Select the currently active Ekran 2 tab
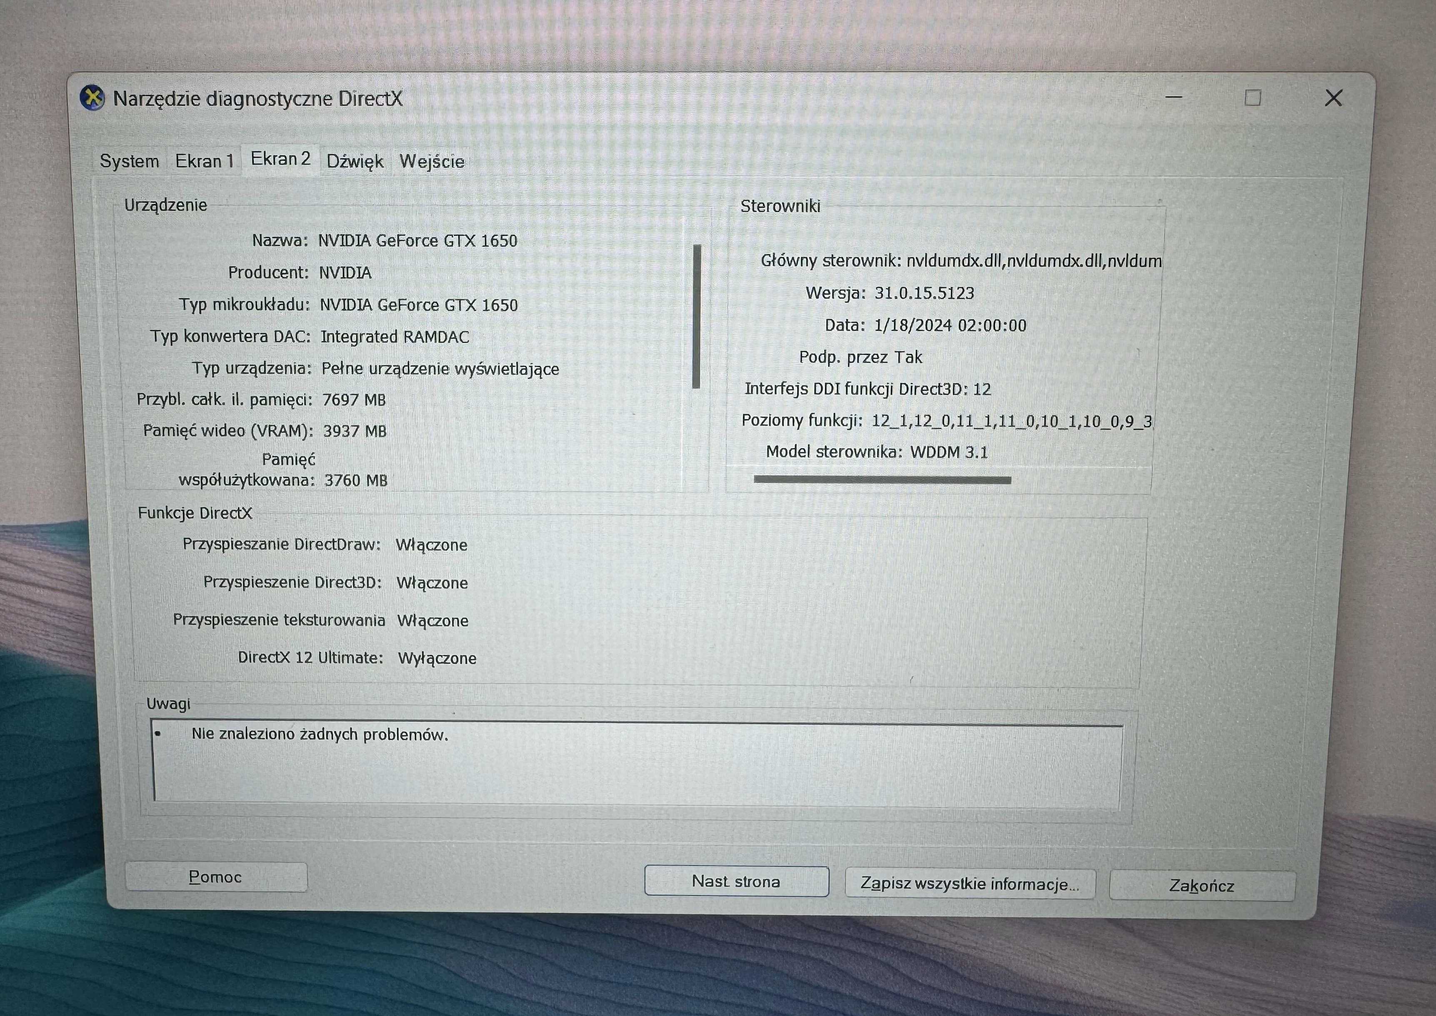The image size is (1436, 1016). pyautogui.click(x=281, y=158)
